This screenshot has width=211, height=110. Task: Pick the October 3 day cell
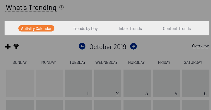(137, 83)
